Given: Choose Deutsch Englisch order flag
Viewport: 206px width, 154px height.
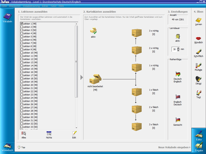Looking at the screenshot, I should (x=178, y=74).
